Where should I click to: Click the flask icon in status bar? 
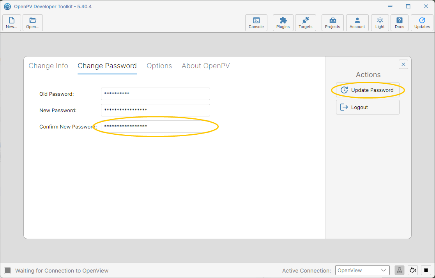pyautogui.click(x=400, y=270)
